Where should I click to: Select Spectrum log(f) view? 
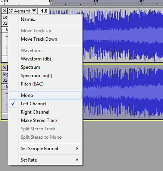pyautogui.click(x=45, y=76)
